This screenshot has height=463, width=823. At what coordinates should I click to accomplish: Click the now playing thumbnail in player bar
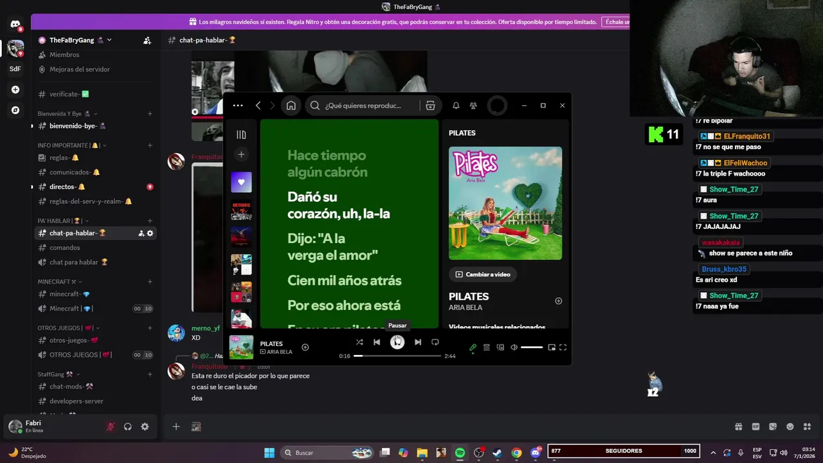point(241,347)
